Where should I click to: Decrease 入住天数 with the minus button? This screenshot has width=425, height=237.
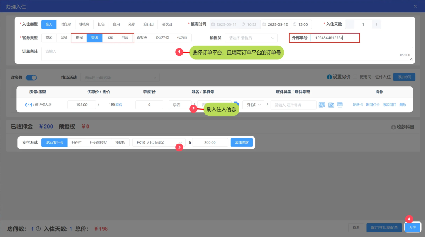click(x=349, y=24)
